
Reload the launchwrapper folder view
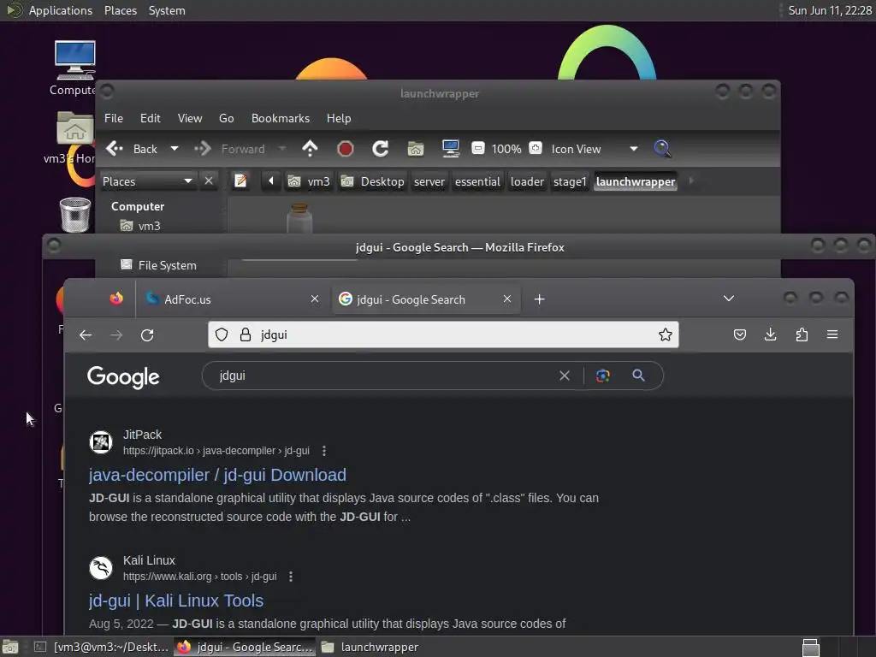(x=381, y=149)
